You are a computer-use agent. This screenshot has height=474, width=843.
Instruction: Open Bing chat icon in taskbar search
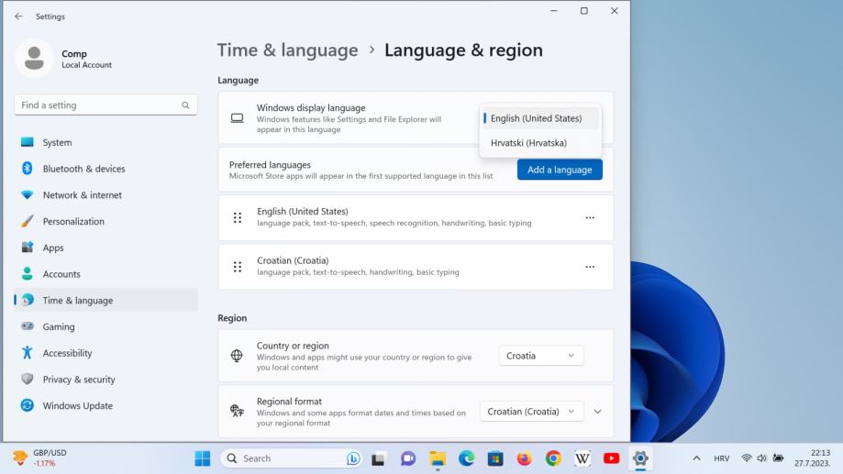(x=352, y=458)
